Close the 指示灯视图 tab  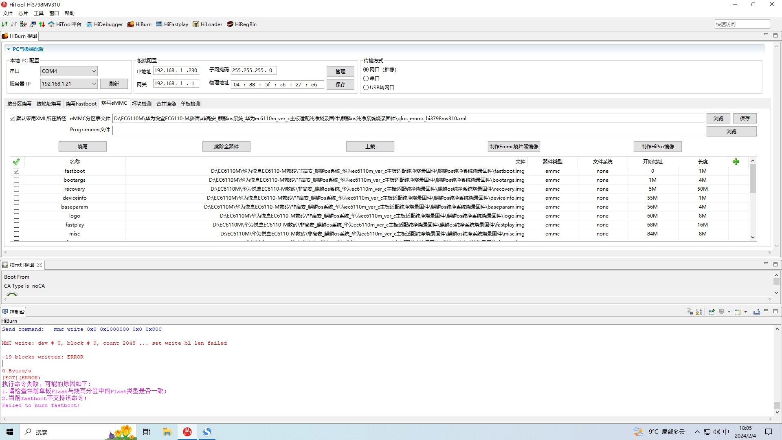[40, 265]
